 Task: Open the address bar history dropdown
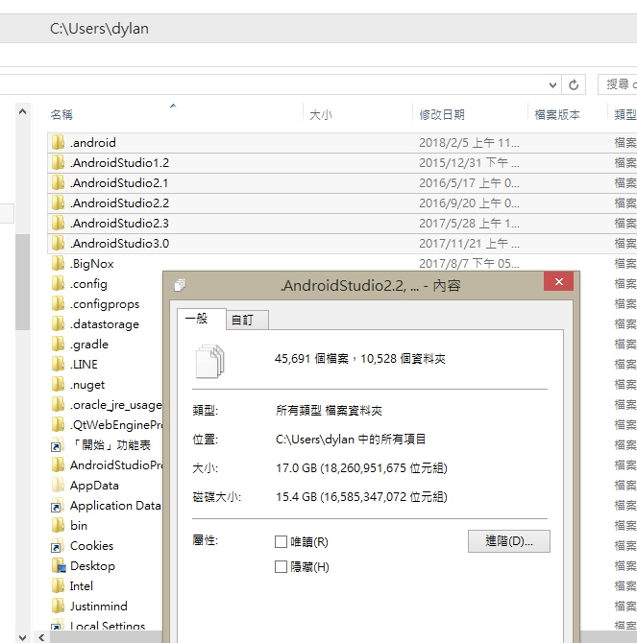552,84
